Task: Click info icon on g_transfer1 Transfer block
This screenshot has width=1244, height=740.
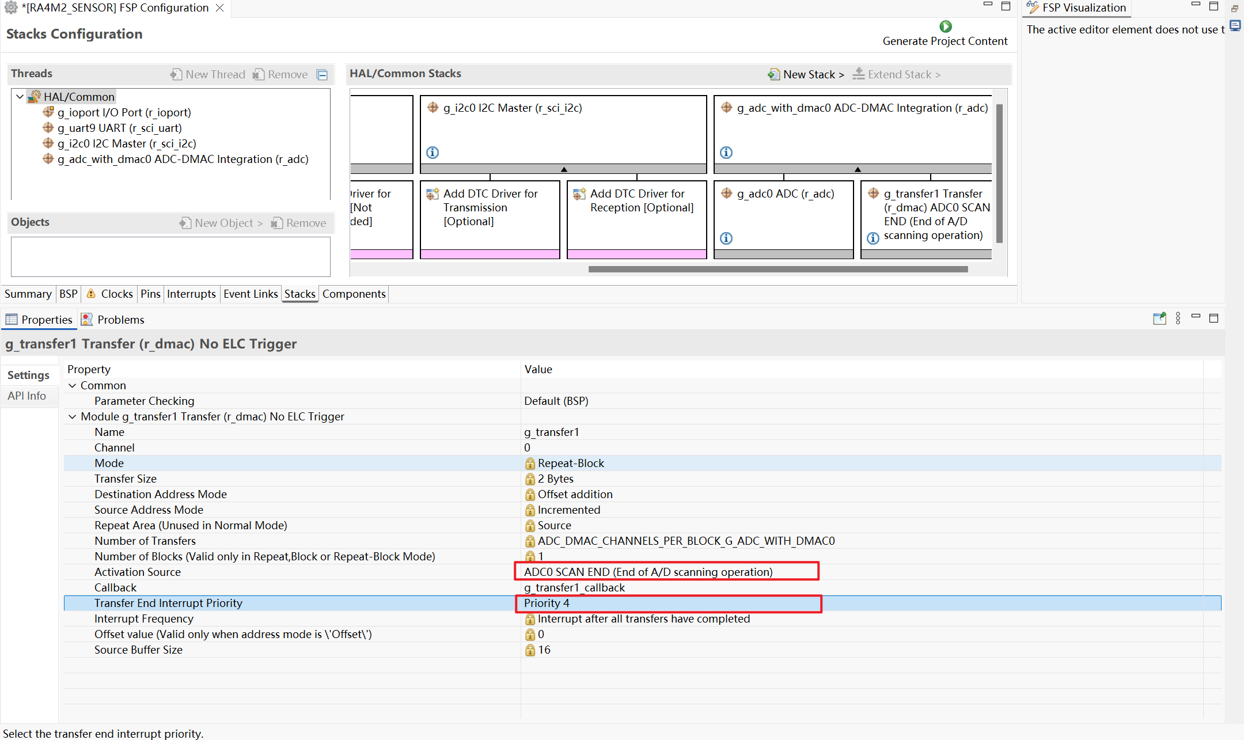Action: (x=873, y=238)
